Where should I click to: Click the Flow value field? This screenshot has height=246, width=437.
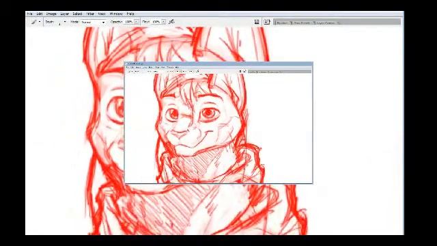coord(156,22)
